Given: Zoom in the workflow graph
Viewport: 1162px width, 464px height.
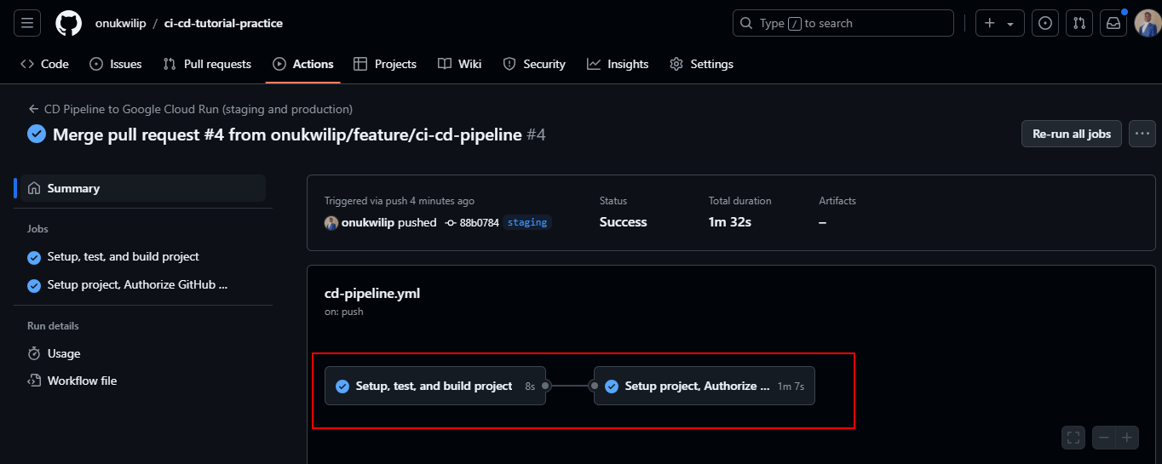Looking at the screenshot, I should (x=1127, y=438).
